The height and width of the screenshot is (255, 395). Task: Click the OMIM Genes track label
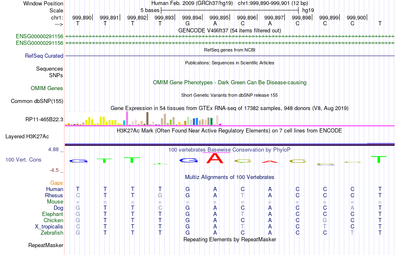(x=47, y=88)
